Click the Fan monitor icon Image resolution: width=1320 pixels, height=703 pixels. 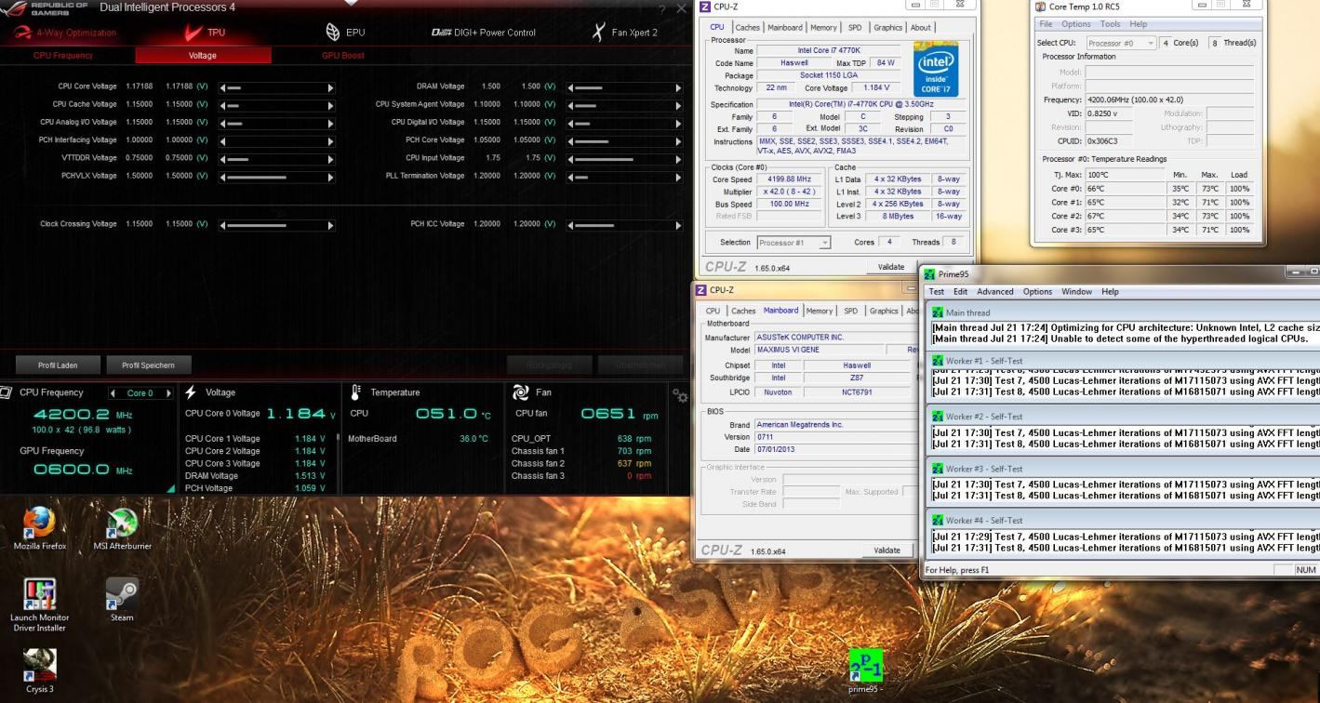pos(520,392)
